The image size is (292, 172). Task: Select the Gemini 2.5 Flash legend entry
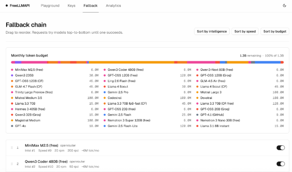[x=147, y=115]
